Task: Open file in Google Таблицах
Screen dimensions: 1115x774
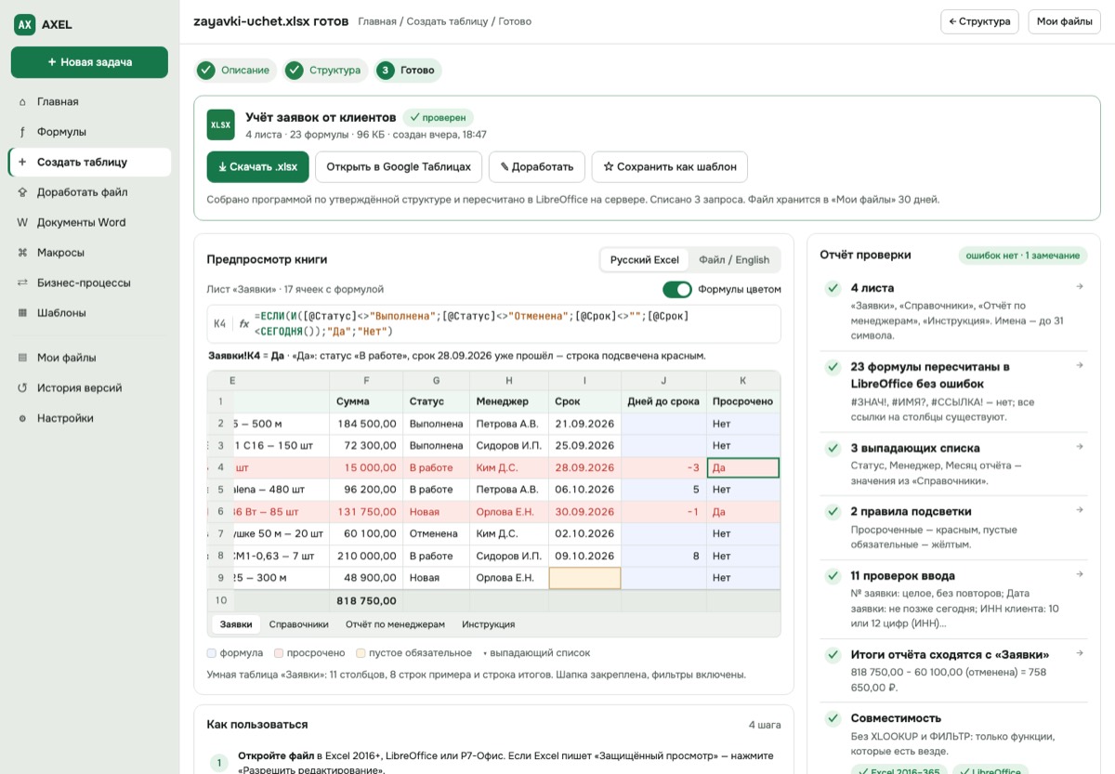Action: pyautogui.click(x=399, y=167)
